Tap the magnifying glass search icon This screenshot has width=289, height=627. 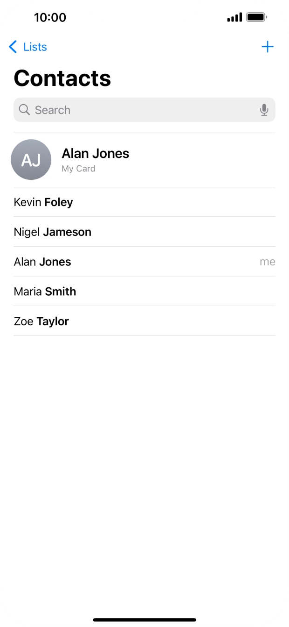(24, 110)
